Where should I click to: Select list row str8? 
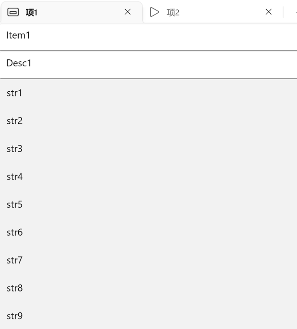(x=148, y=288)
